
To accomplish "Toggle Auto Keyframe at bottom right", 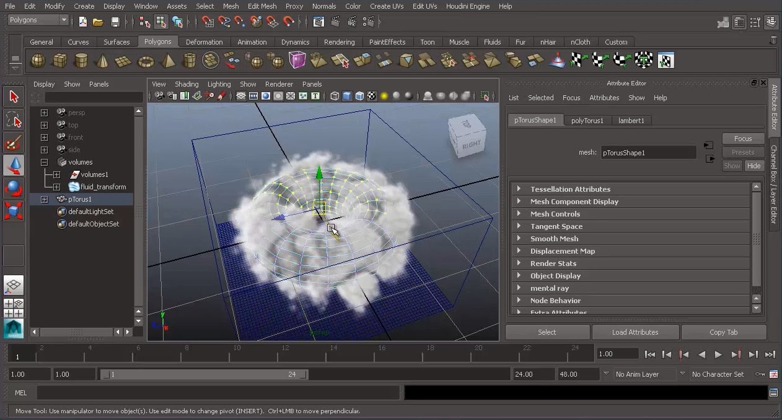I will 760,374.
